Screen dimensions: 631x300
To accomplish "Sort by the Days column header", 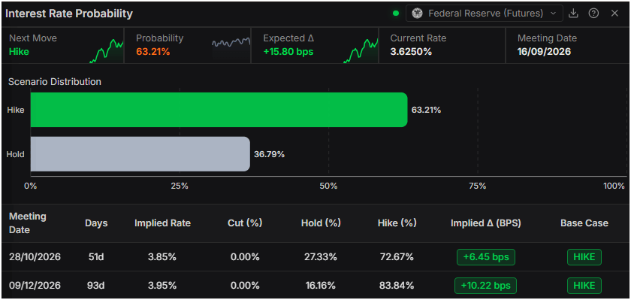I will [96, 223].
